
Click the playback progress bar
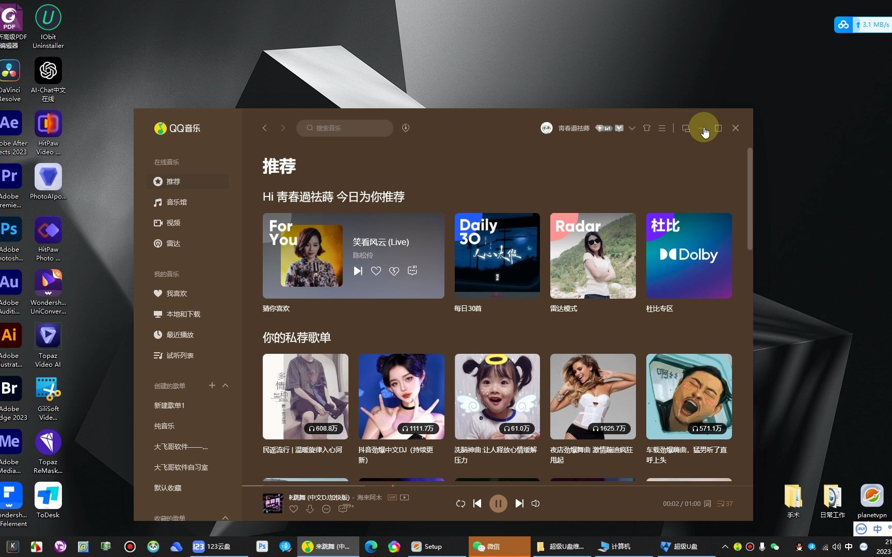(497, 486)
